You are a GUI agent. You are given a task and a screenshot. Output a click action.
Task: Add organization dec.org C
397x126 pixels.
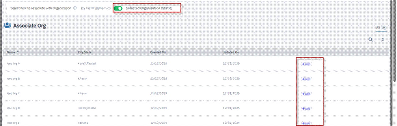[x=306, y=94]
